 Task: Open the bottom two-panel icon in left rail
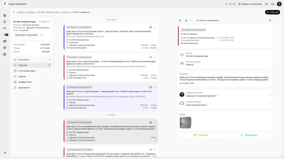5,54
